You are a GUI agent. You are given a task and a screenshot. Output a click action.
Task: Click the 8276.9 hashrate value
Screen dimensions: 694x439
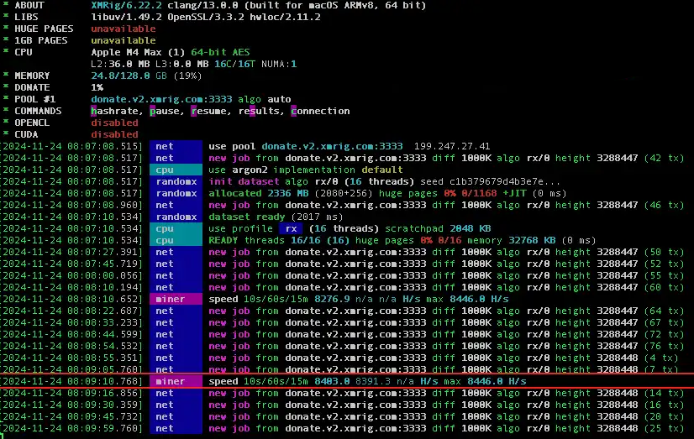coord(332,300)
